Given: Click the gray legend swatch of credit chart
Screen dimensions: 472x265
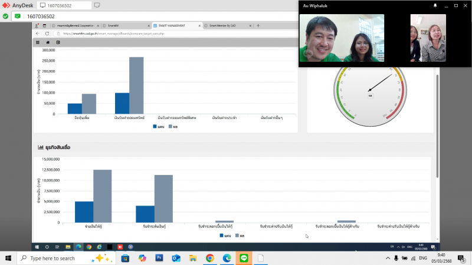Looking at the screenshot, I should tap(237, 236).
